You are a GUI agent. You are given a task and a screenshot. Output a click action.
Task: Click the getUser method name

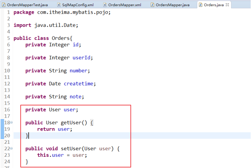71,122
